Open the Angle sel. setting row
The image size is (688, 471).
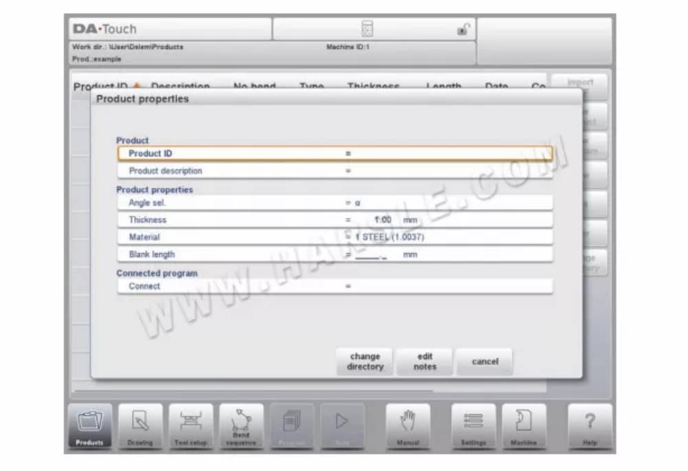pyautogui.click(x=335, y=203)
